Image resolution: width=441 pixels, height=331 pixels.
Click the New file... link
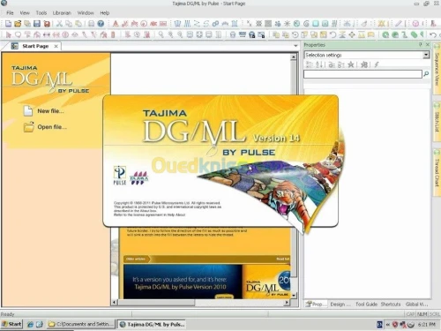coord(50,111)
